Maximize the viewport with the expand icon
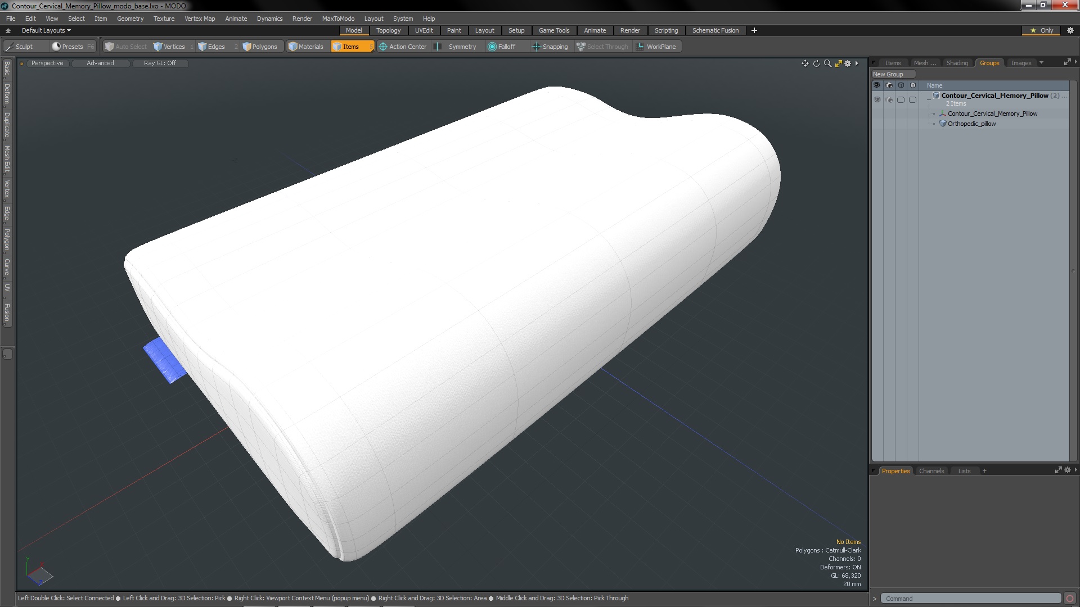The width and height of the screenshot is (1080, 607). coord(838,64)
